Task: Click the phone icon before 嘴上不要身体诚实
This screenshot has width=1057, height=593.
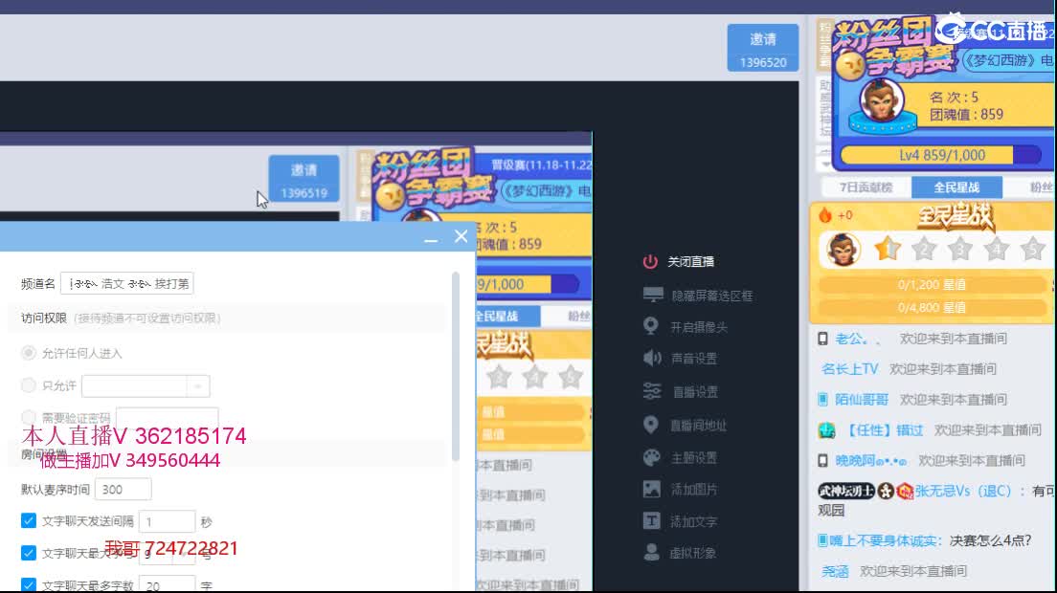Action: pos(822,539)
